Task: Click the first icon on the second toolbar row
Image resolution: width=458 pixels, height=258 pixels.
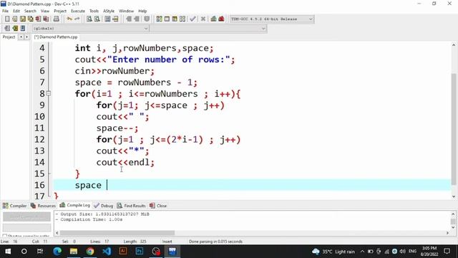Action: point(7,29)
